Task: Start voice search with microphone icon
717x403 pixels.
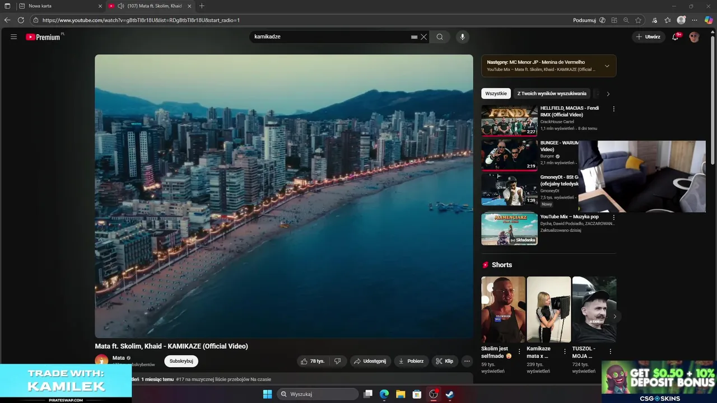Action: (x=462, y=37)
